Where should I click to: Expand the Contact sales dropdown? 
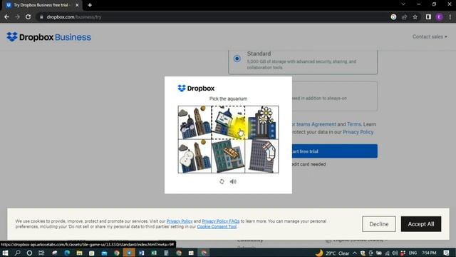[x=430, y=36]
